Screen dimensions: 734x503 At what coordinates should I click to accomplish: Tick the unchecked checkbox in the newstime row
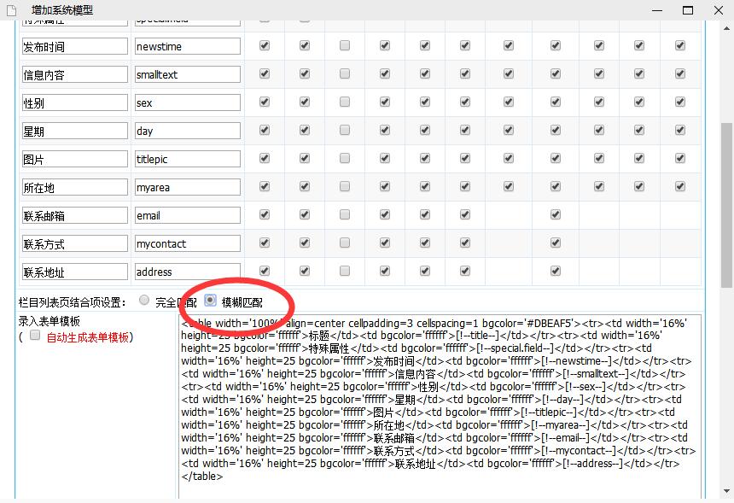pos(345,46)
